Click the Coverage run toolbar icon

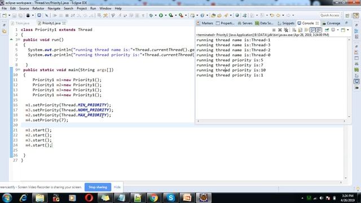point(171,15)
